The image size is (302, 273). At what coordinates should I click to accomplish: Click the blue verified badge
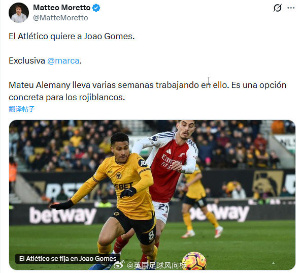pyautogui.click(x=96, y=8)
